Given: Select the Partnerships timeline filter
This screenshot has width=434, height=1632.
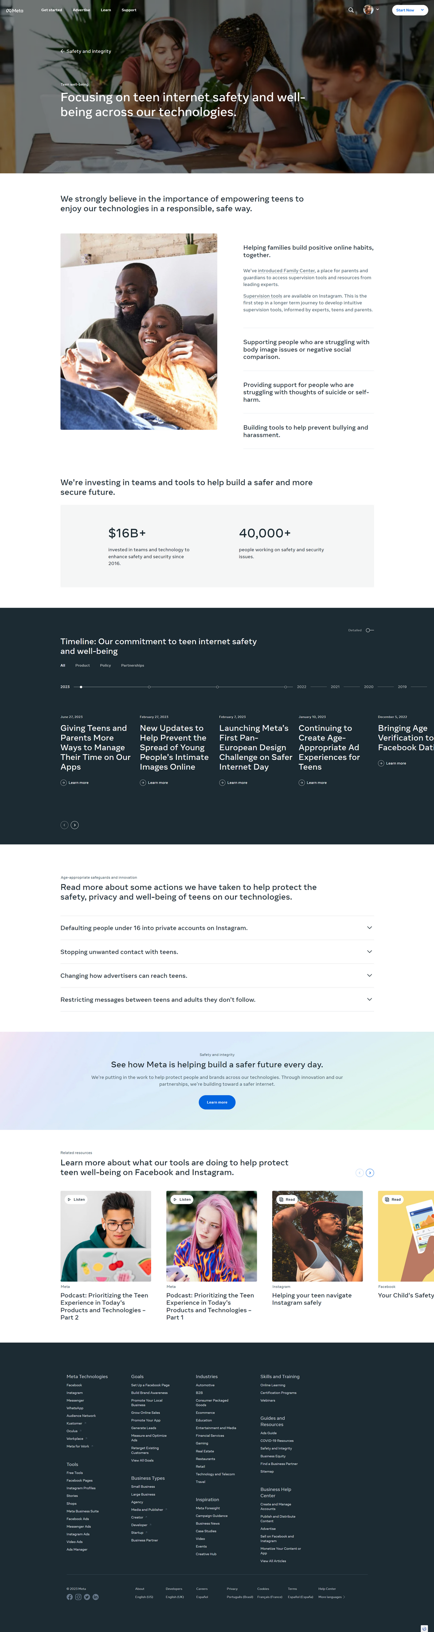Looking at the screenshot, I should (132, 665).
